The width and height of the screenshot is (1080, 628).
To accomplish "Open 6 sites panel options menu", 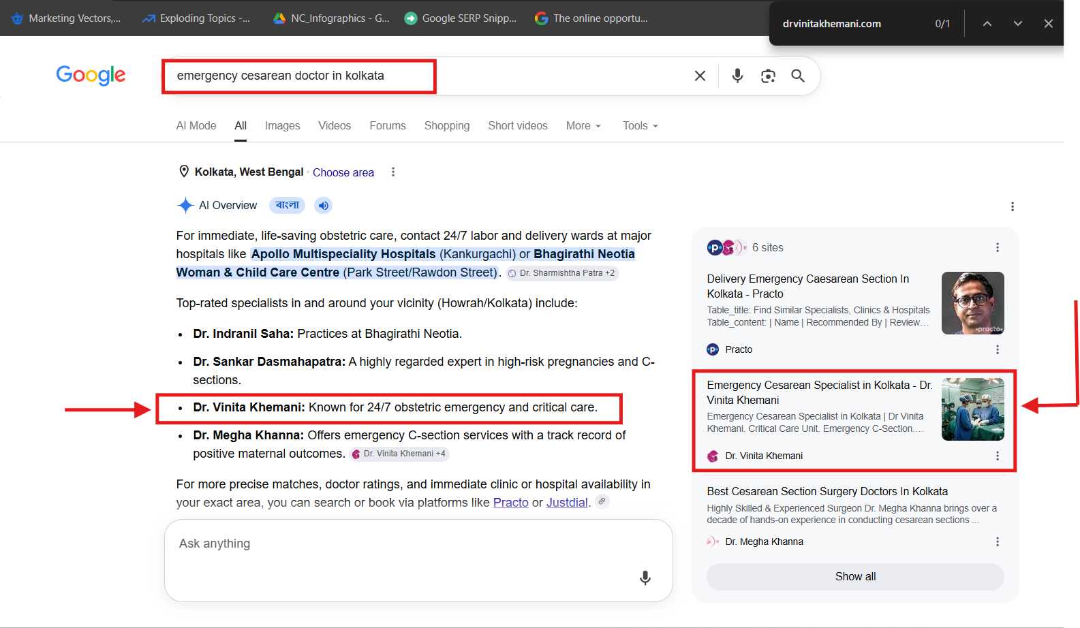I will [x=998, y=248].
